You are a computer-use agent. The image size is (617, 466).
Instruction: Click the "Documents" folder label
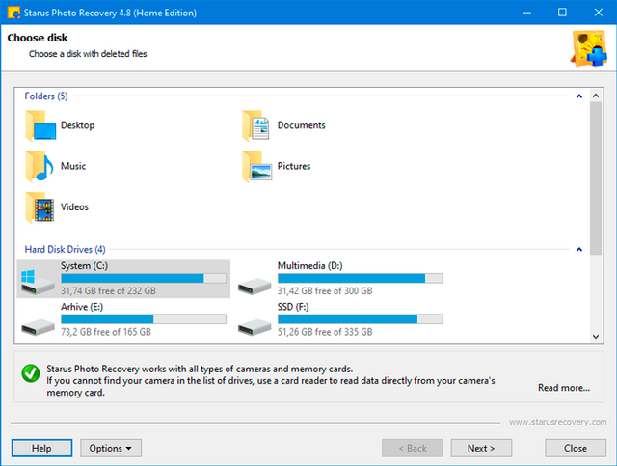click(302, 125)
